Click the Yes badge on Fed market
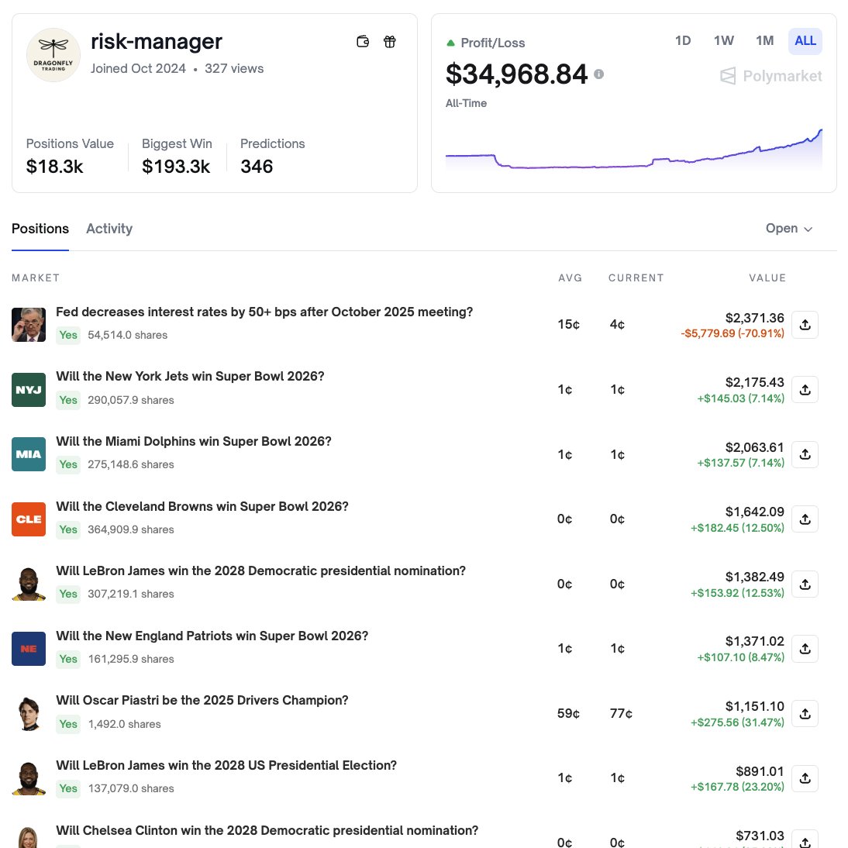Viewport: 848px width, 848px height. [68, 336]
